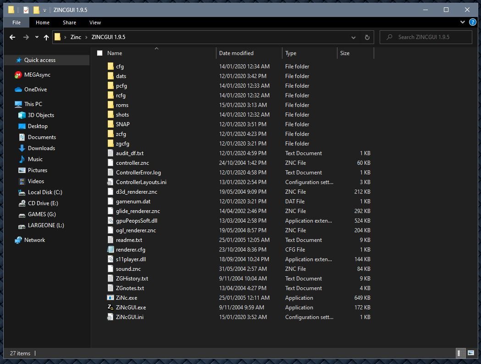
Task: Click the Music note icon
Action: click(x=22, y=159)
